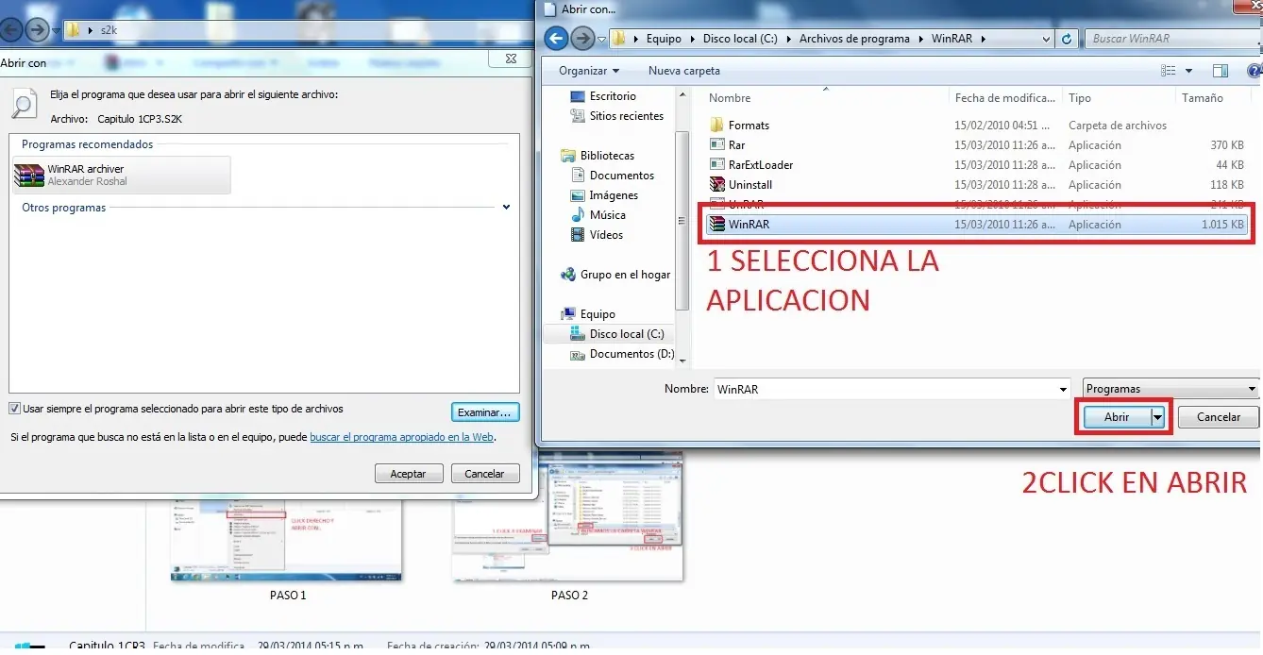Click the Nueva carpeta button
Image resolution: width=1263 pixels, height=655 pixels.
tap(684, 71)
